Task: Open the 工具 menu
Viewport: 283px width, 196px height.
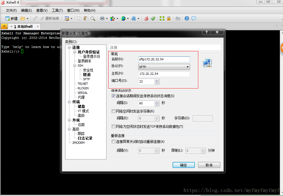Action: click(57, 10)
